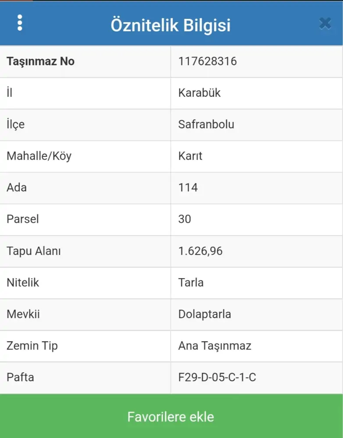Select the Zemin Tip row label
The image size is (343, 438).
pos(32,346)
